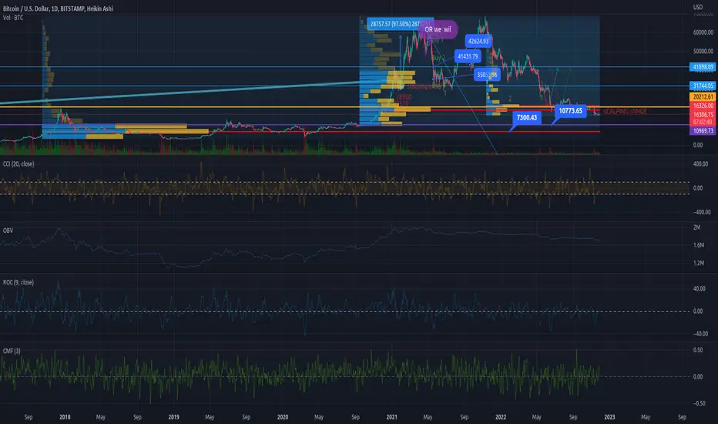Select the SCALPING RANGE text annotation
Image resolution: width=718 pixels, height=424 pixels.
click(x=625, y=111)
